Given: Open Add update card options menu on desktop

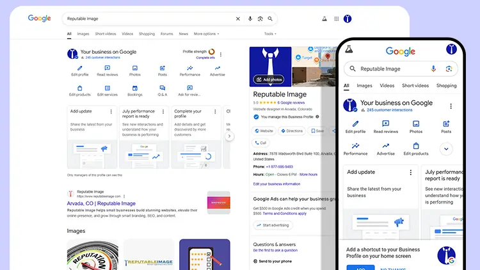Looking at the screenshot, I should pyautogui.click(x=111, y=111).
